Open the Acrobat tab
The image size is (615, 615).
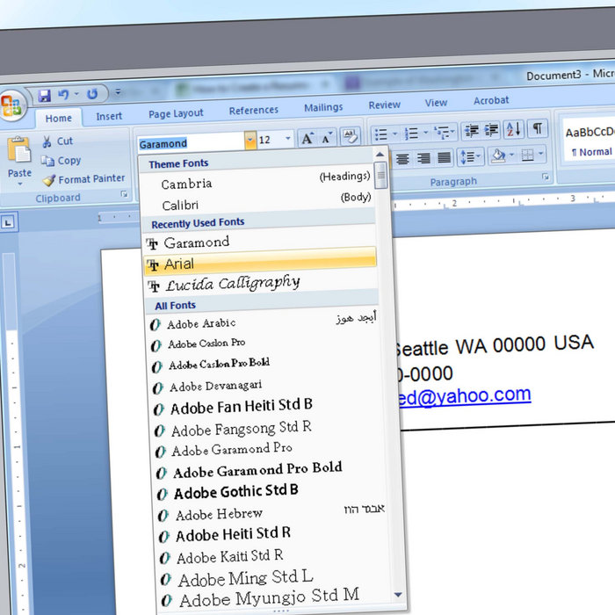[491, 101]
